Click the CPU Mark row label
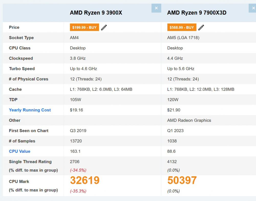The height and width of the screenshot is (201, 256). 19,181
